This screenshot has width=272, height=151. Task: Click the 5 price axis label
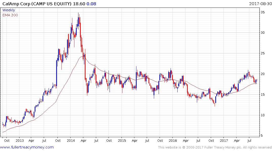point(262,136)
